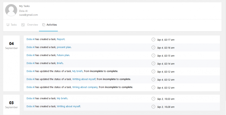Click the Tasks monitor icon

click(8, 25)
